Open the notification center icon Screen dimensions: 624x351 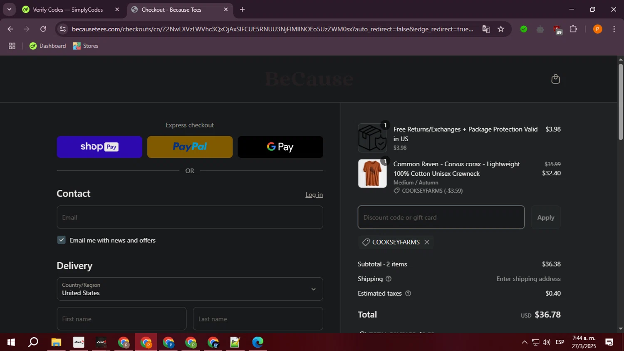(609, 342)
